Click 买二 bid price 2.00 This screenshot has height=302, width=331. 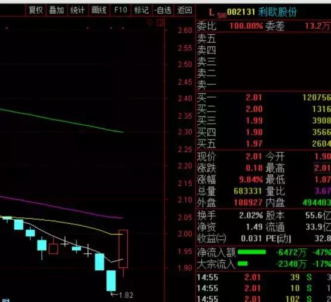click(x=254, y=109)
